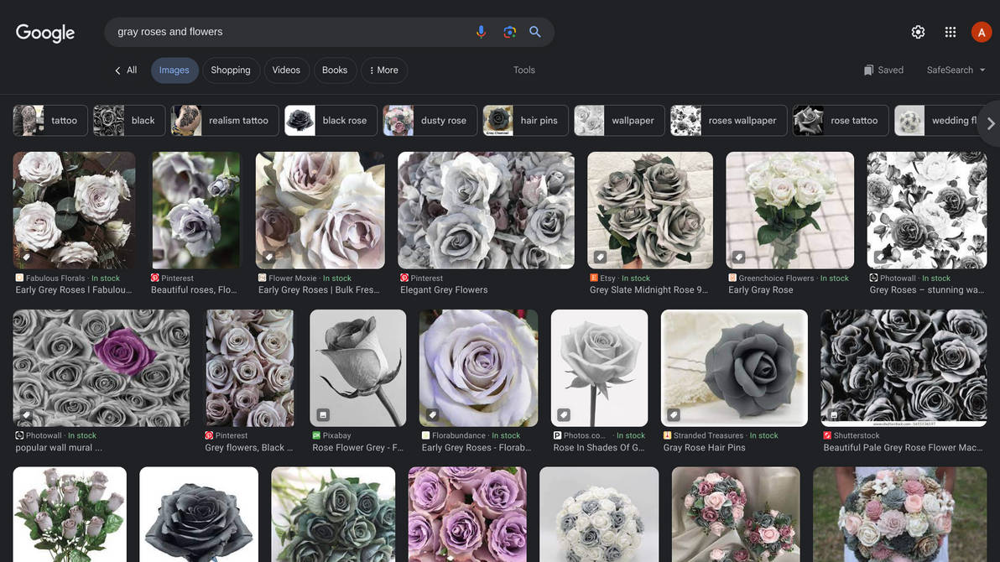Filter by roses wallpaper chip
This screenshot has height=562, width=1000.
click(x=728, y=121)
